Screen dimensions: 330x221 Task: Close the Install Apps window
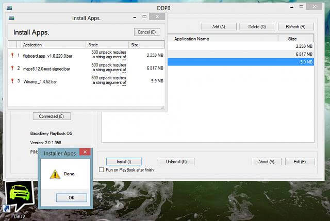157,16
